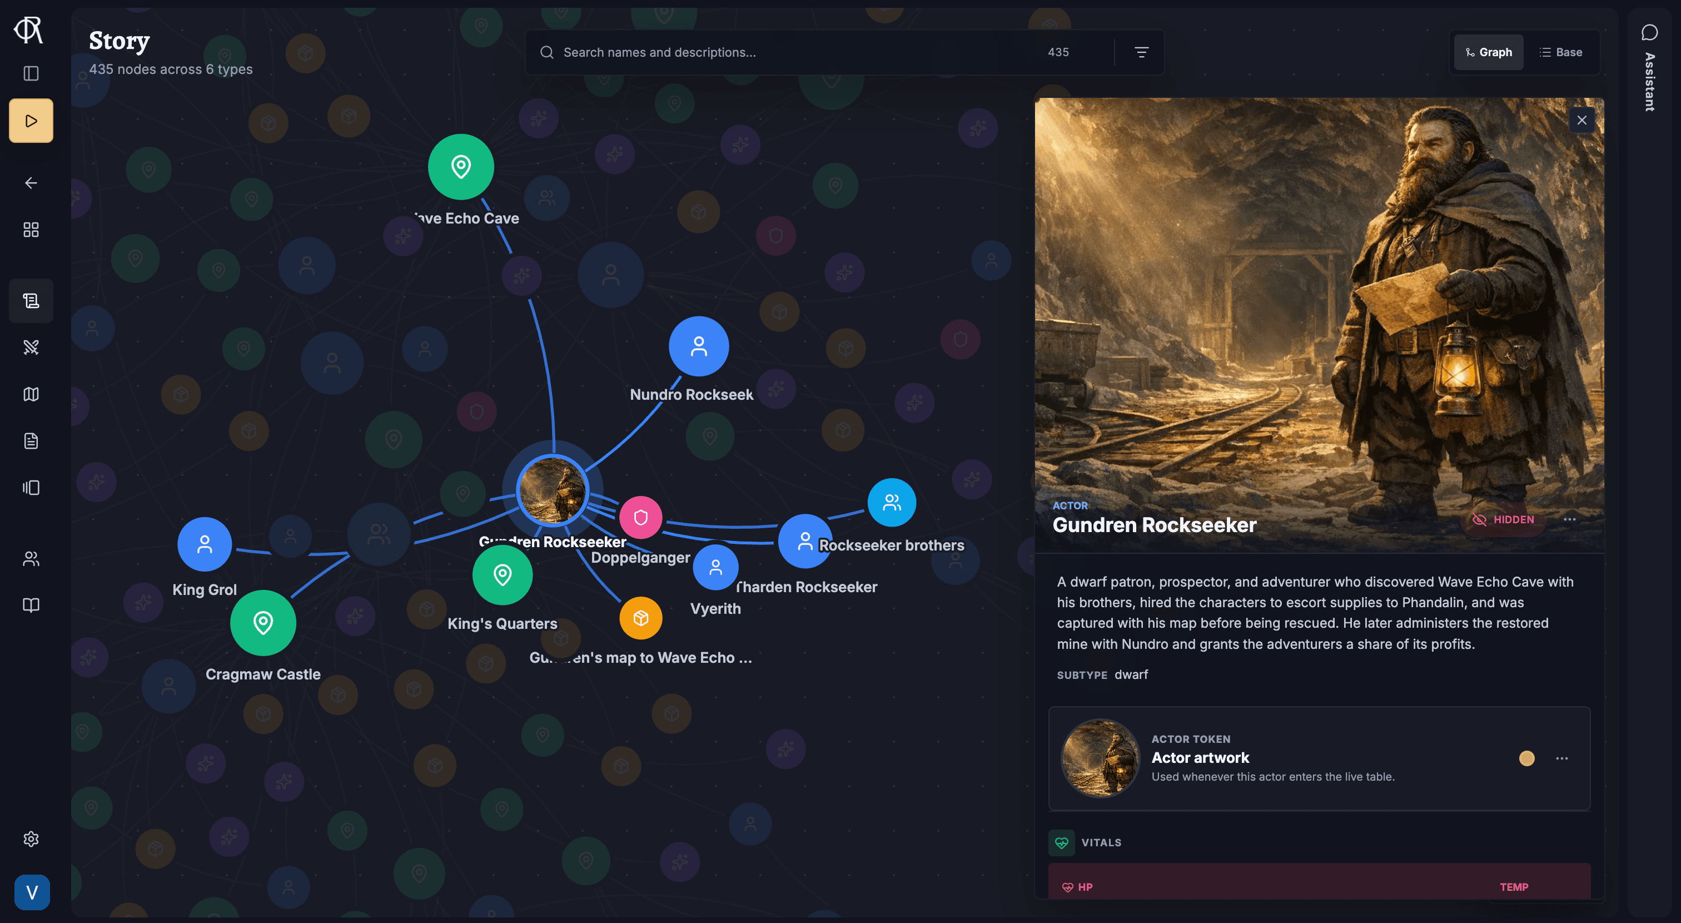Select the King's Quarters location node
Viewport: 1681px width, 923px height.
coord(503,575)
